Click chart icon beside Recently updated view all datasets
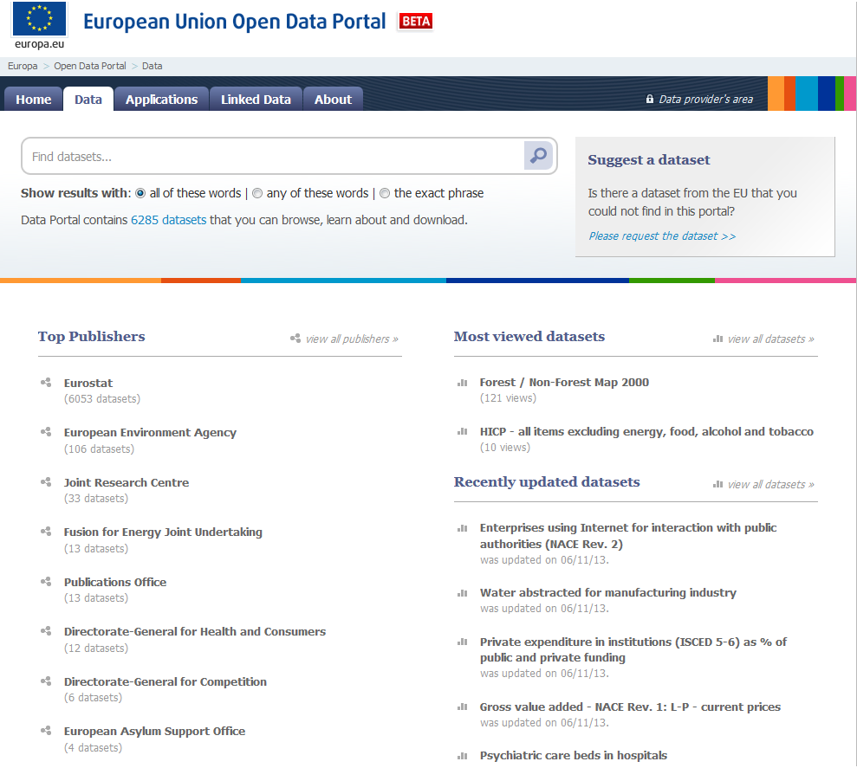 point(717,484)
